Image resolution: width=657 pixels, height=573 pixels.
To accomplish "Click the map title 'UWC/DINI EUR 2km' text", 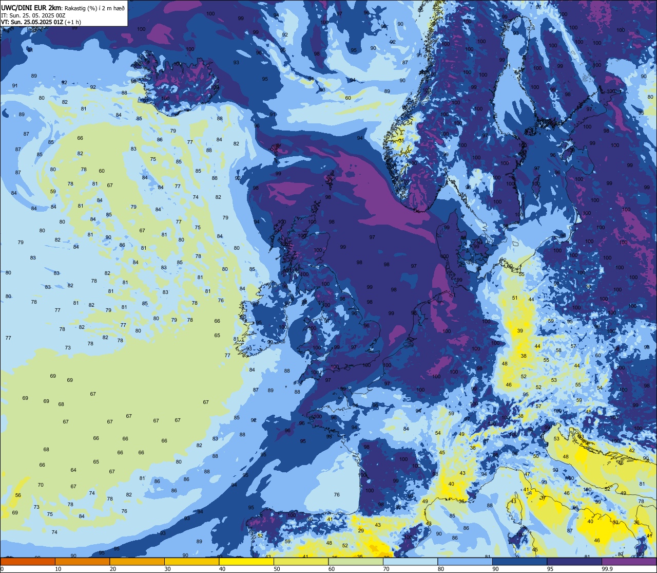I will [32, 7].
